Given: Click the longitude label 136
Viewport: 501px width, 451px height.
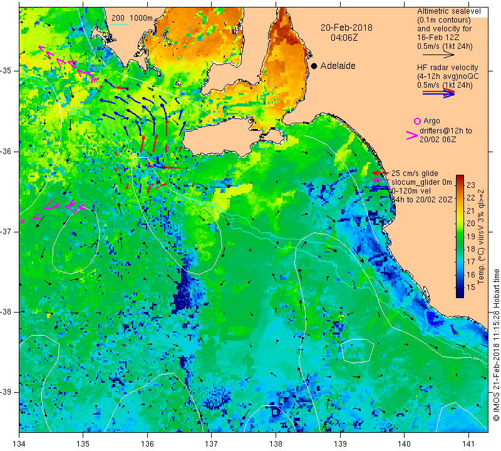Looking at the screenshot, I should point(147,443).
